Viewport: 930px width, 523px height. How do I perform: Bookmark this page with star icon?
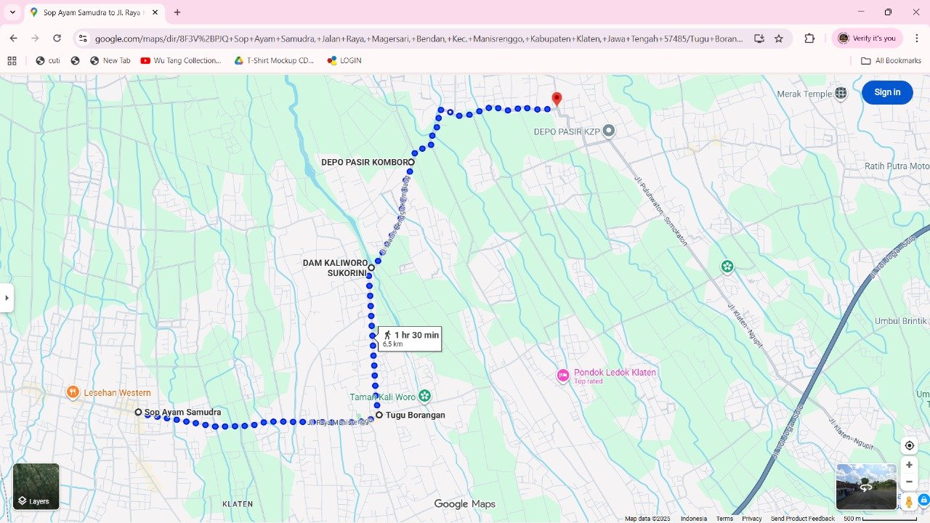coord(779,38)
